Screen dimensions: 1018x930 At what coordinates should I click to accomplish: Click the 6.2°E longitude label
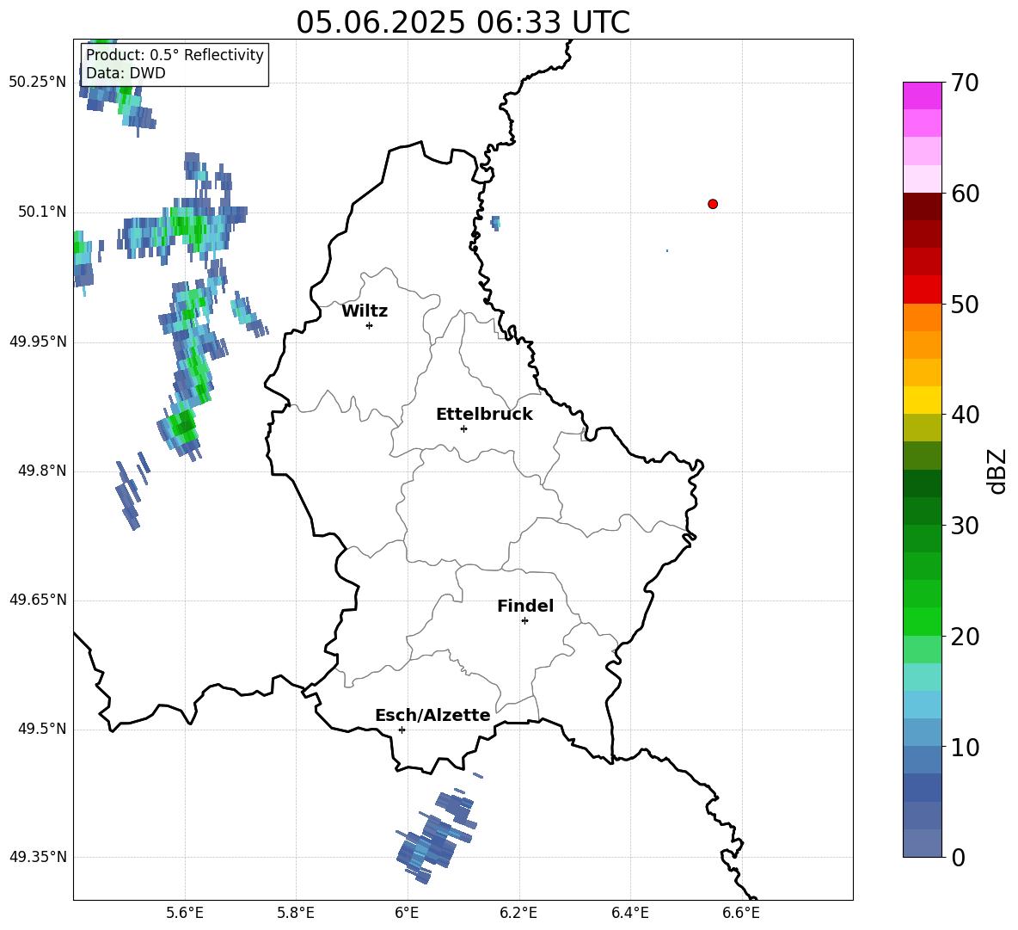pos(518,914)
